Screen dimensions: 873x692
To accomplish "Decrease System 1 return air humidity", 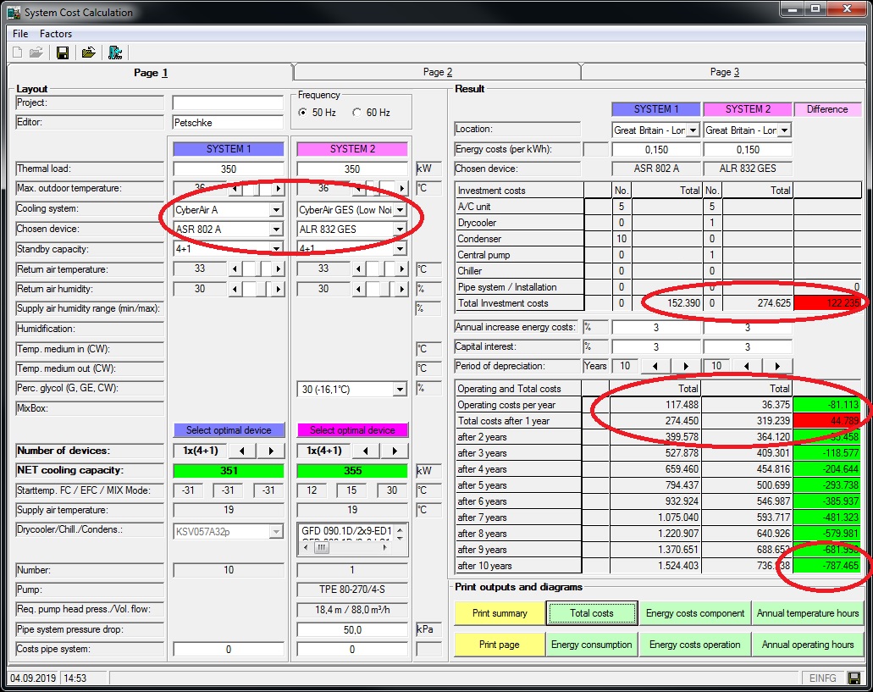I will [x=235, y=289].
